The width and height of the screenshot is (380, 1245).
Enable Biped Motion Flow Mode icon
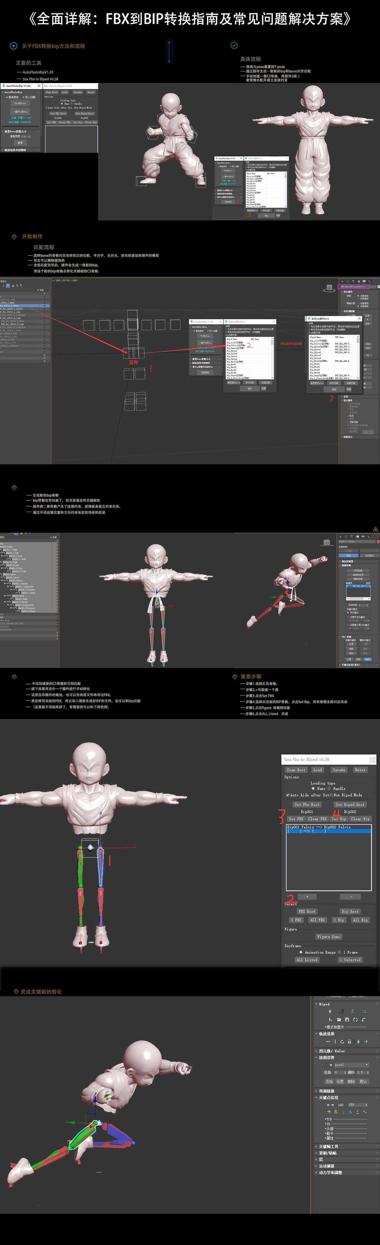click(x=353, y=1012)
